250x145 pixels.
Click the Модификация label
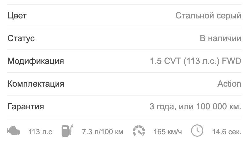click(36, 61)
